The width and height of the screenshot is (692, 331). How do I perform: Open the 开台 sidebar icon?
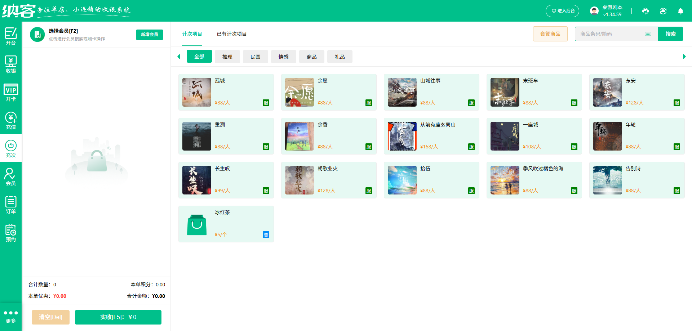pyautogui.click(x=11, y=36)
